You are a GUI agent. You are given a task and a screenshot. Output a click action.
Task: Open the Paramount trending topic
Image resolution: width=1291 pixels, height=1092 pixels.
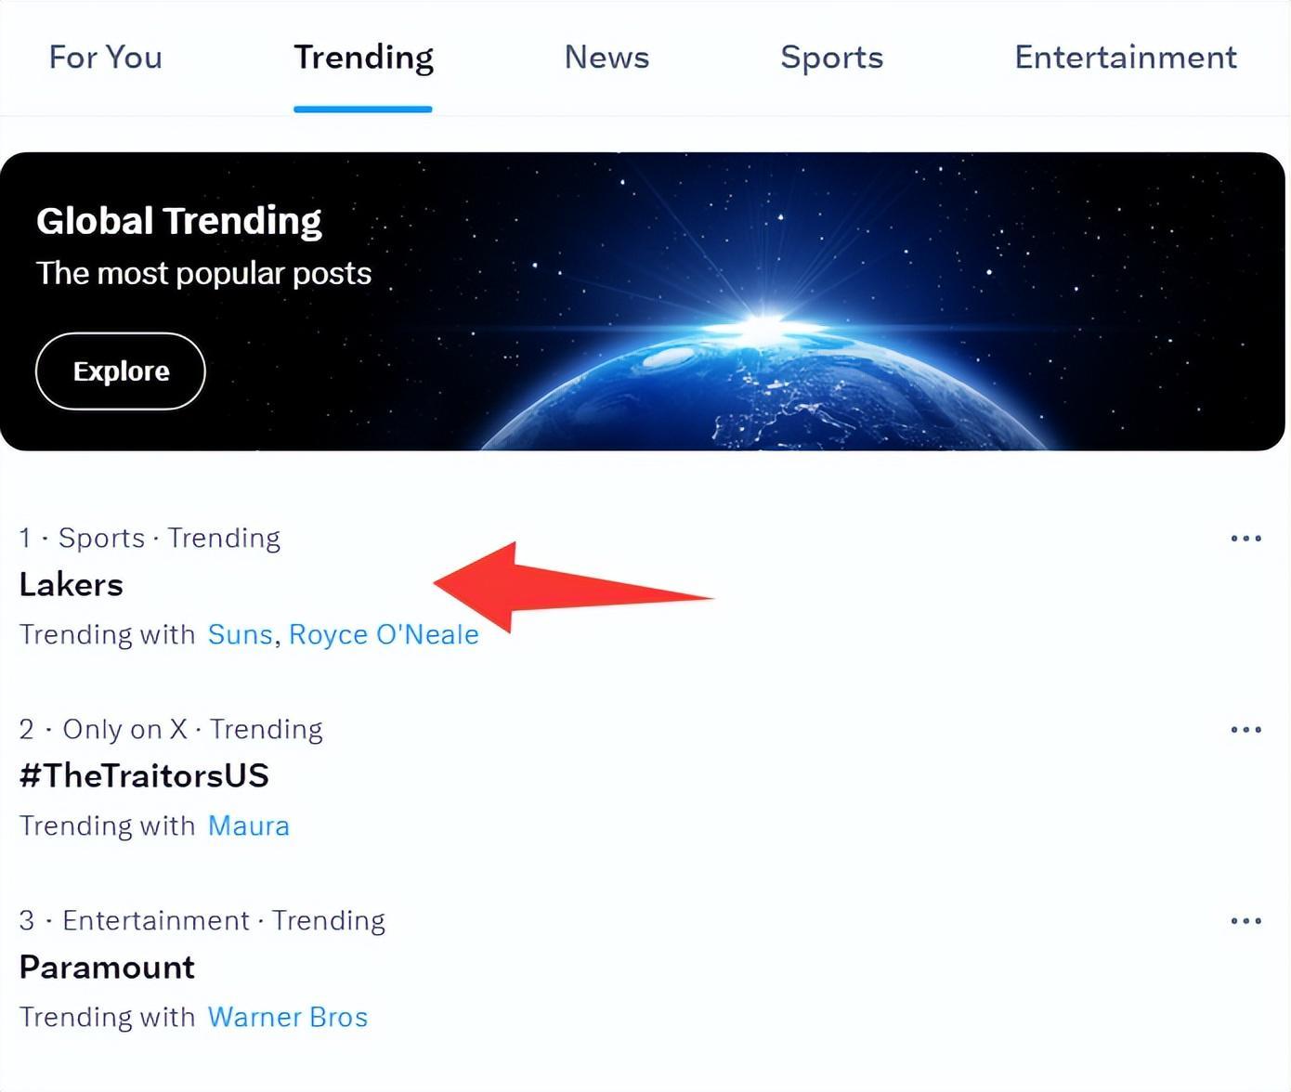click(x=107, y=968)
